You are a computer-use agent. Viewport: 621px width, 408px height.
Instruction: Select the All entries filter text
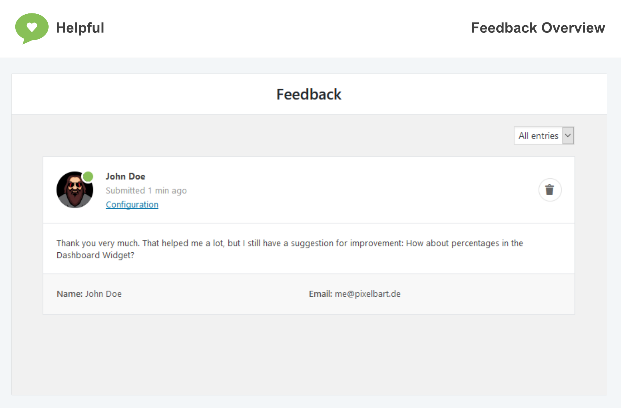[x=538, y=136]
